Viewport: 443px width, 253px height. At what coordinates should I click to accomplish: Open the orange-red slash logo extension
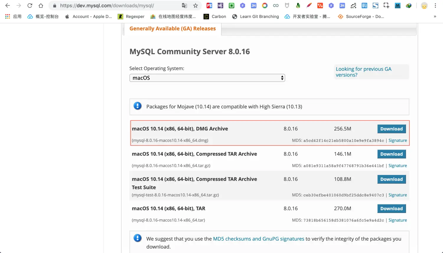(320, 6)
